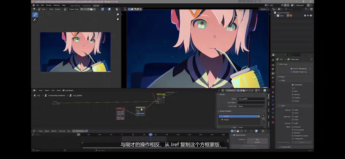345x159 pixels.
Task: Select the highlighted Image socket row
Action: click(x=239, y=116)
